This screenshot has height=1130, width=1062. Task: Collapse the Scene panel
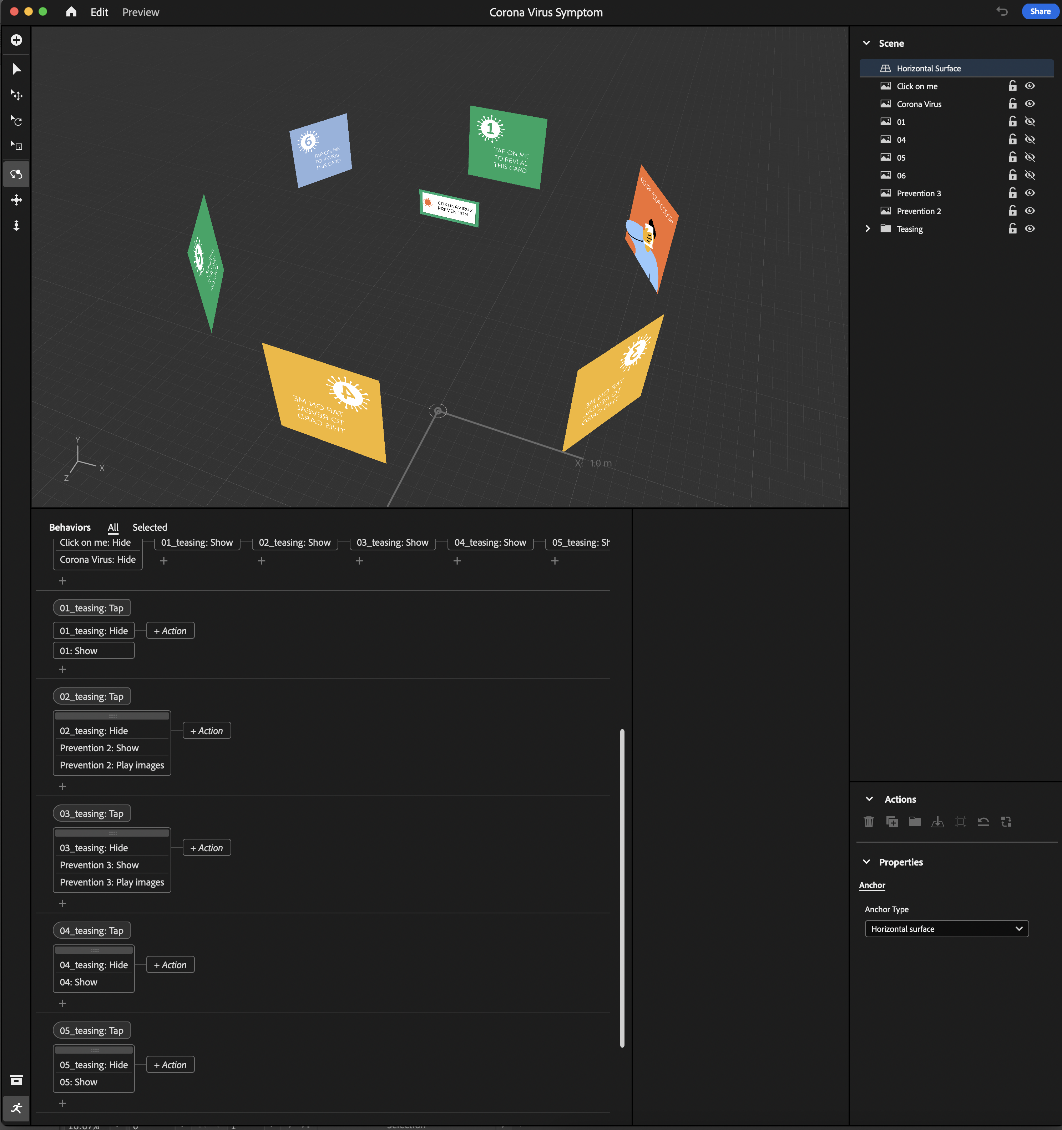[866, 43]
